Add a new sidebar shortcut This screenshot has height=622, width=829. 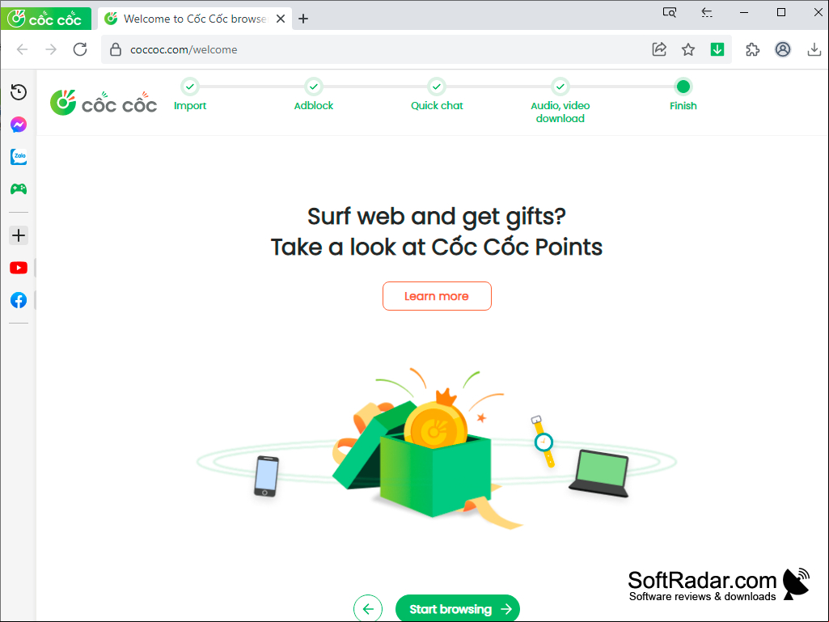[19, 235]
